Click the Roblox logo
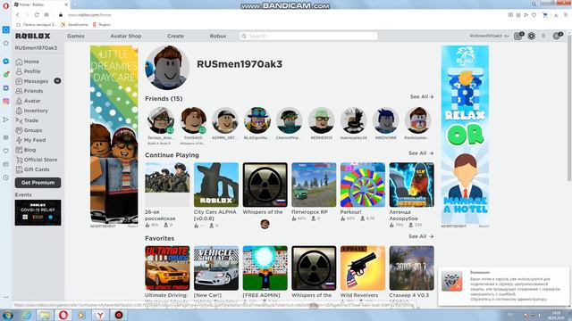Viewport: 572px width, 321px height. [x=32, y=36]
